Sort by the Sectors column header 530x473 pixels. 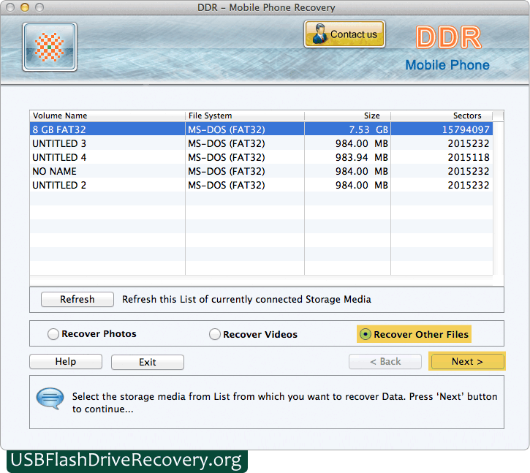click(442, 116)
